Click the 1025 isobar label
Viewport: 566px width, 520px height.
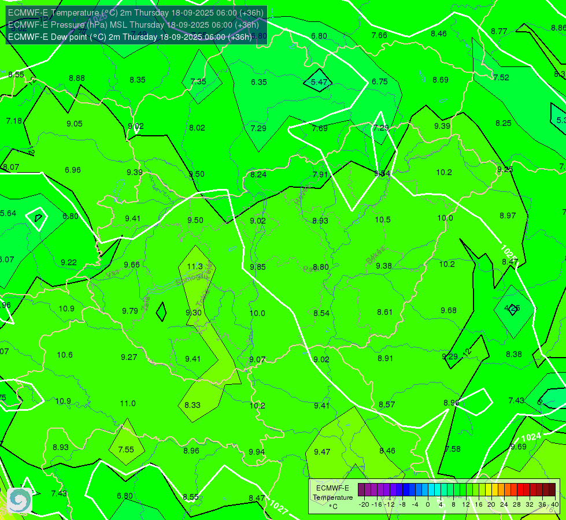509,252
